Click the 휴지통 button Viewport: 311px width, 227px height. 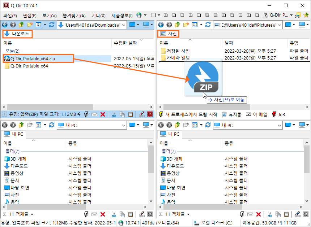point(231,114)
